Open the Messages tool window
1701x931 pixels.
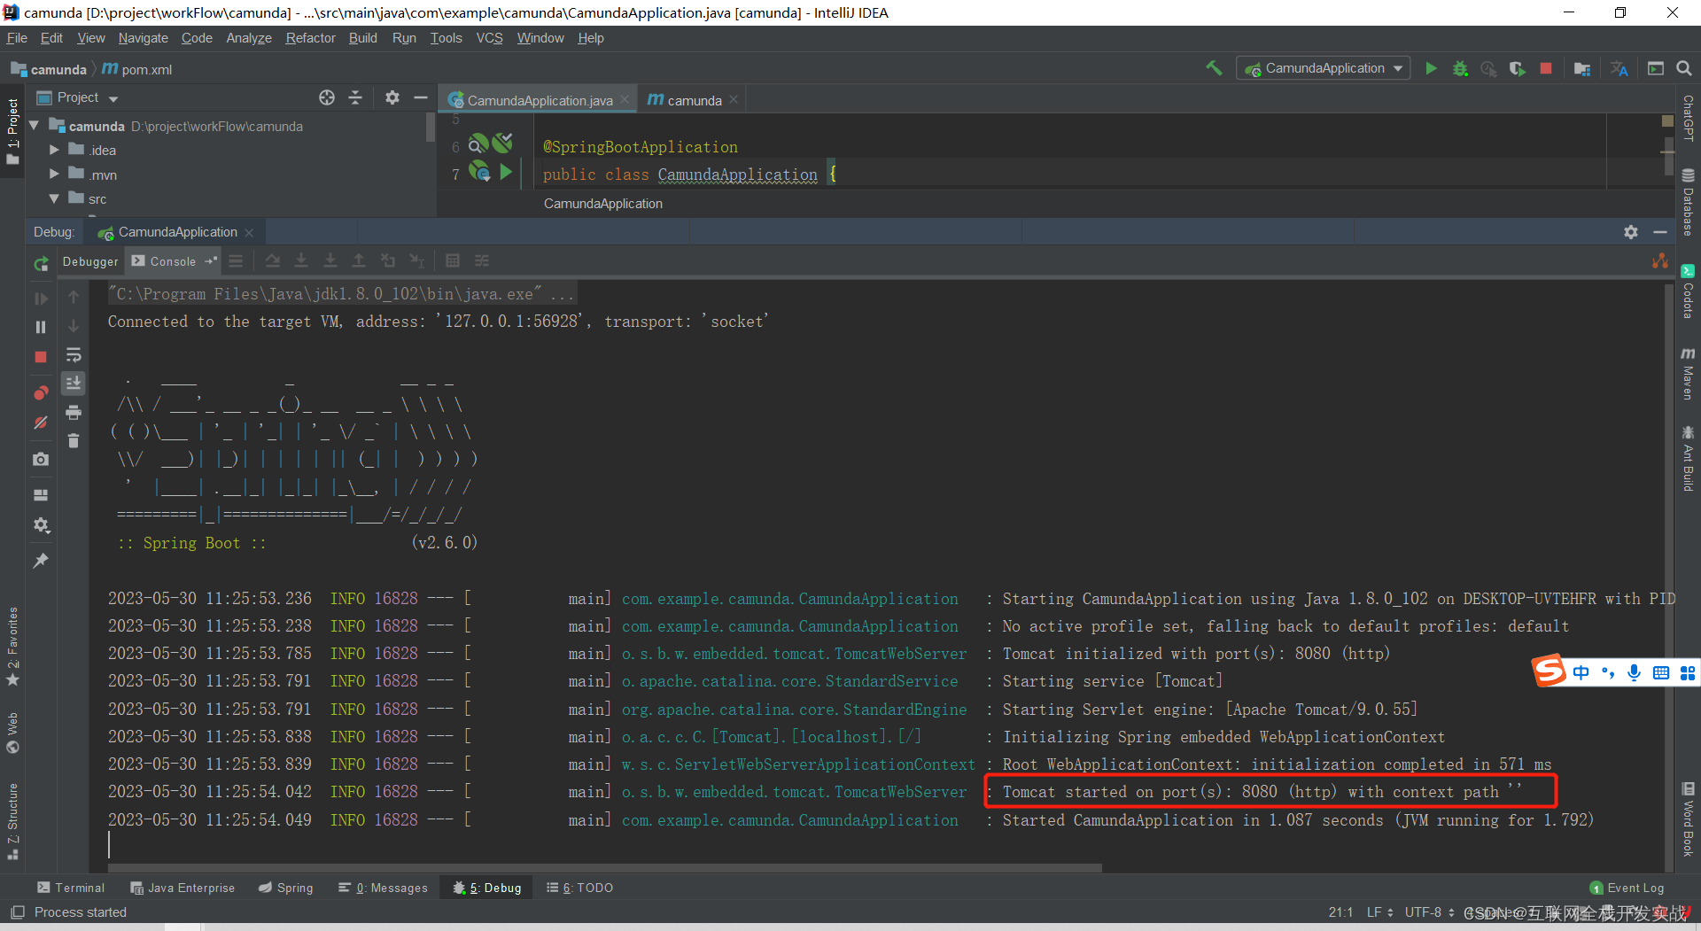pyautogui.click(x=383, y=888)
